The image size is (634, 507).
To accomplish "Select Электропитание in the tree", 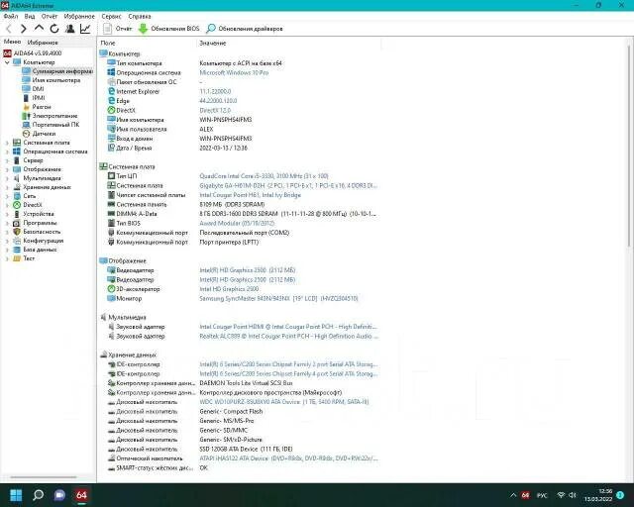I will pos(50,116).
